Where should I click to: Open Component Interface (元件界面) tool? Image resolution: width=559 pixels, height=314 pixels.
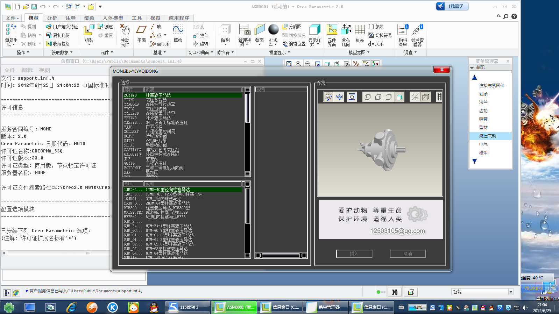coord(332,35)
